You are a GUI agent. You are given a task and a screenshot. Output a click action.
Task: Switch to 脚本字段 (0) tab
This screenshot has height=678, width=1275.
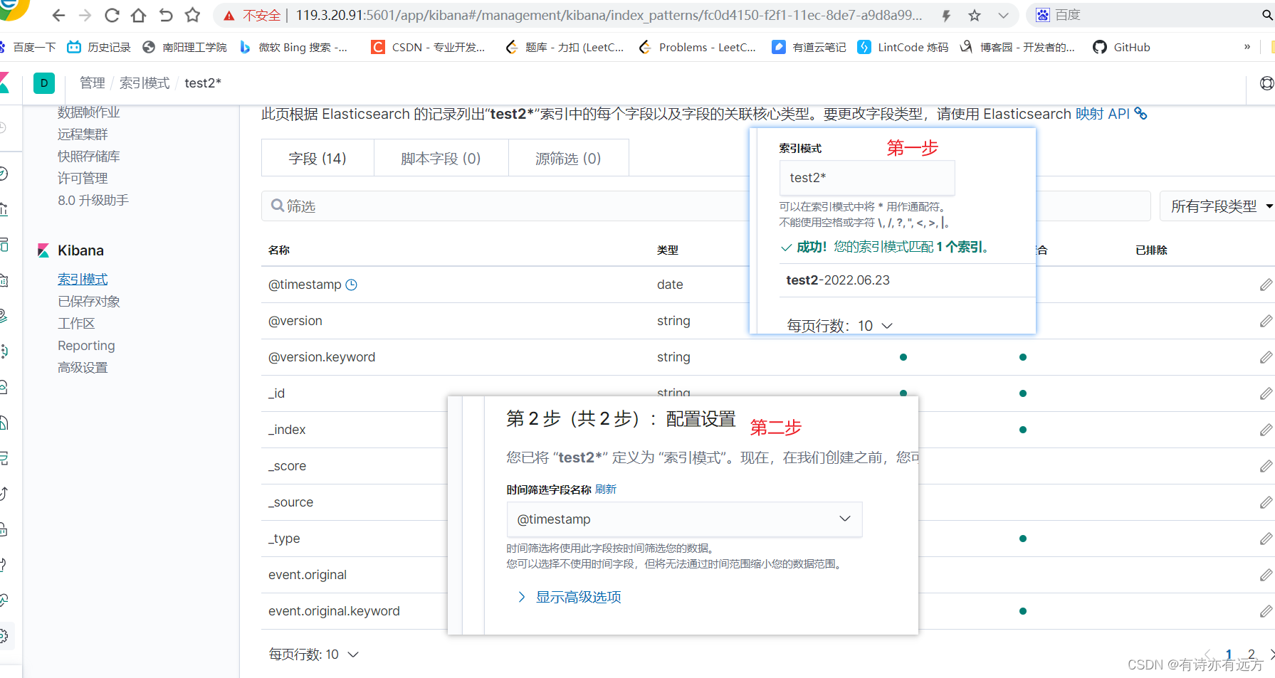(x=441, y=158)
